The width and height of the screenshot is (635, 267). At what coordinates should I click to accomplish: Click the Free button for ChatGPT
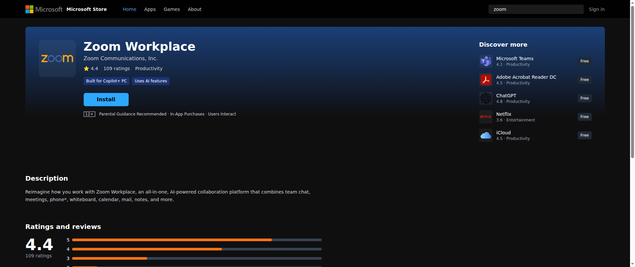tap(584, 98)
